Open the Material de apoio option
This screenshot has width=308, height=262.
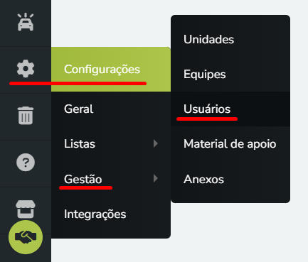click(x=230, y=143)
